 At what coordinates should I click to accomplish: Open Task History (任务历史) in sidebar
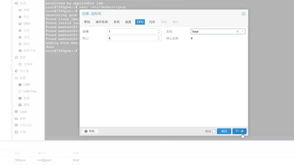26,125
